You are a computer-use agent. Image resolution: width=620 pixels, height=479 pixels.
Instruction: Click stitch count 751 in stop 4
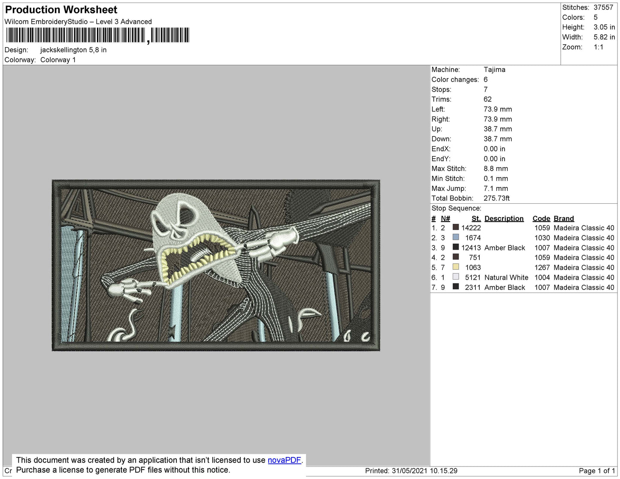[x=475, y=258]
